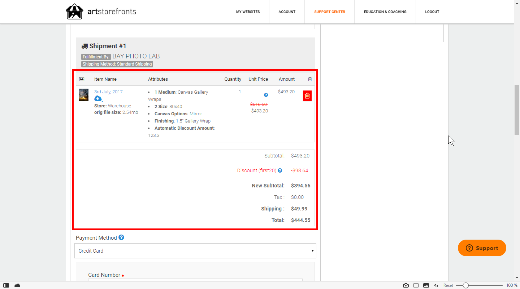Screen dimensions: 520x289
Task: Reset the zoom level
Action: point(448,285)
